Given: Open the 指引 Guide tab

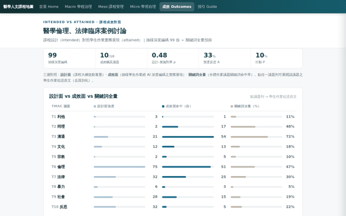Looking at the screenshot, I should click(x=207, y=6).
